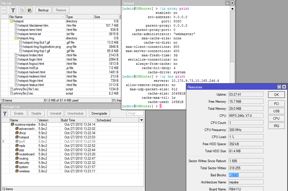Screen dimensions: 288x191
Task: Click the wireless package icon
Action: (x=17, y=171)
